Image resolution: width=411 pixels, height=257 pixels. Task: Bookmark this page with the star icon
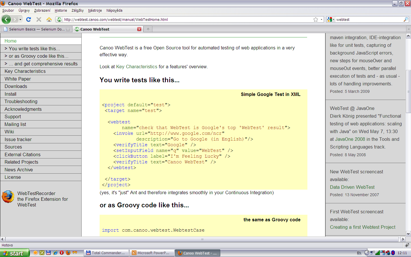(x=316, y=19)
